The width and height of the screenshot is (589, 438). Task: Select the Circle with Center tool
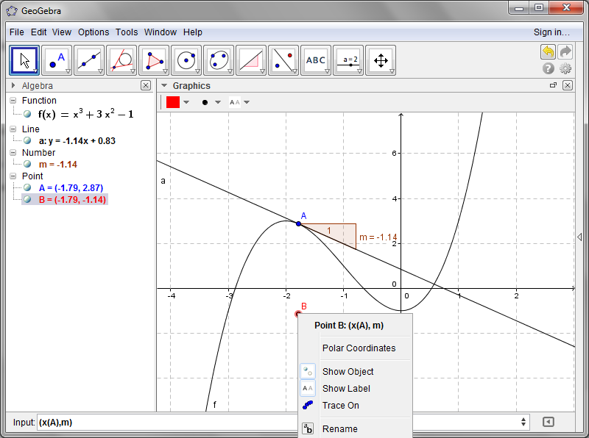pyautogui.click(x=186, y=60)
